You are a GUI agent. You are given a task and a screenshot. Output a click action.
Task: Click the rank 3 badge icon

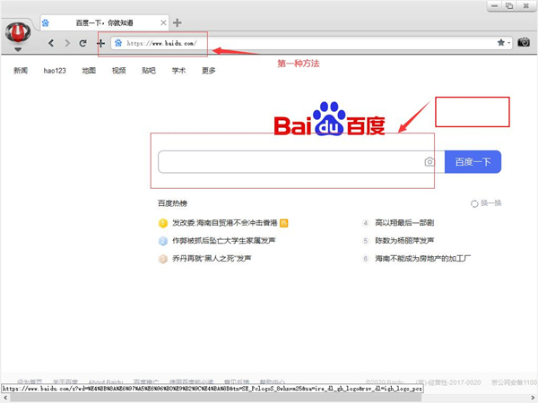162,259
